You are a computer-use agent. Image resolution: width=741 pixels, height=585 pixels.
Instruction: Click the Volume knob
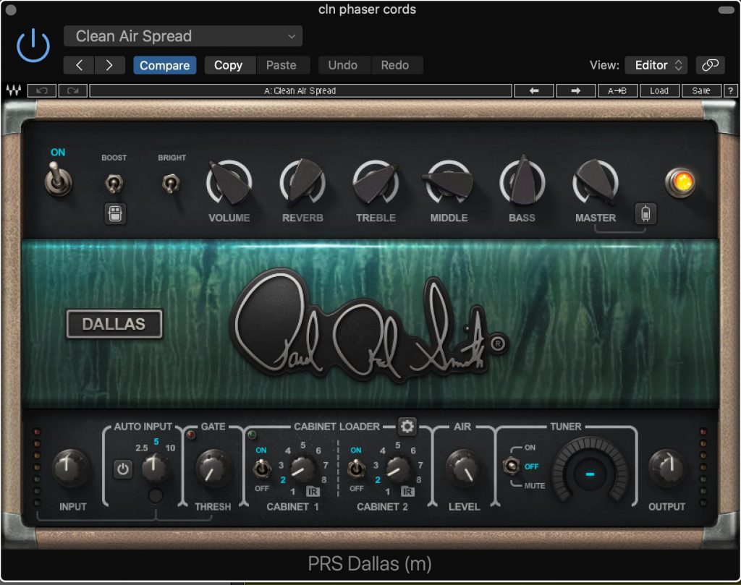click(229, 182)
